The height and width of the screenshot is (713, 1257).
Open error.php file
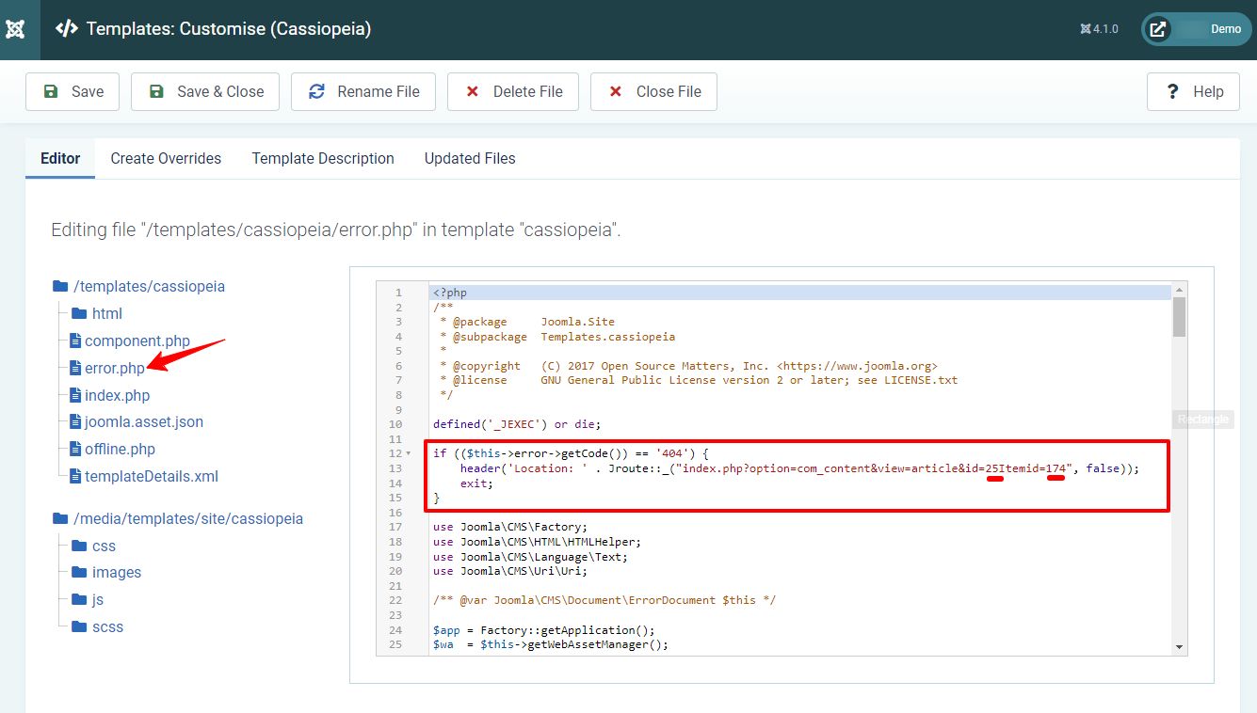(x=115, y=368)
